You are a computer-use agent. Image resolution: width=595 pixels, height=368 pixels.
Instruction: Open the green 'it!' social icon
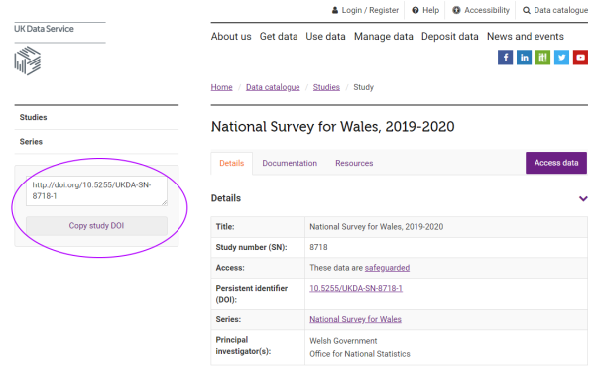(542, 58)
